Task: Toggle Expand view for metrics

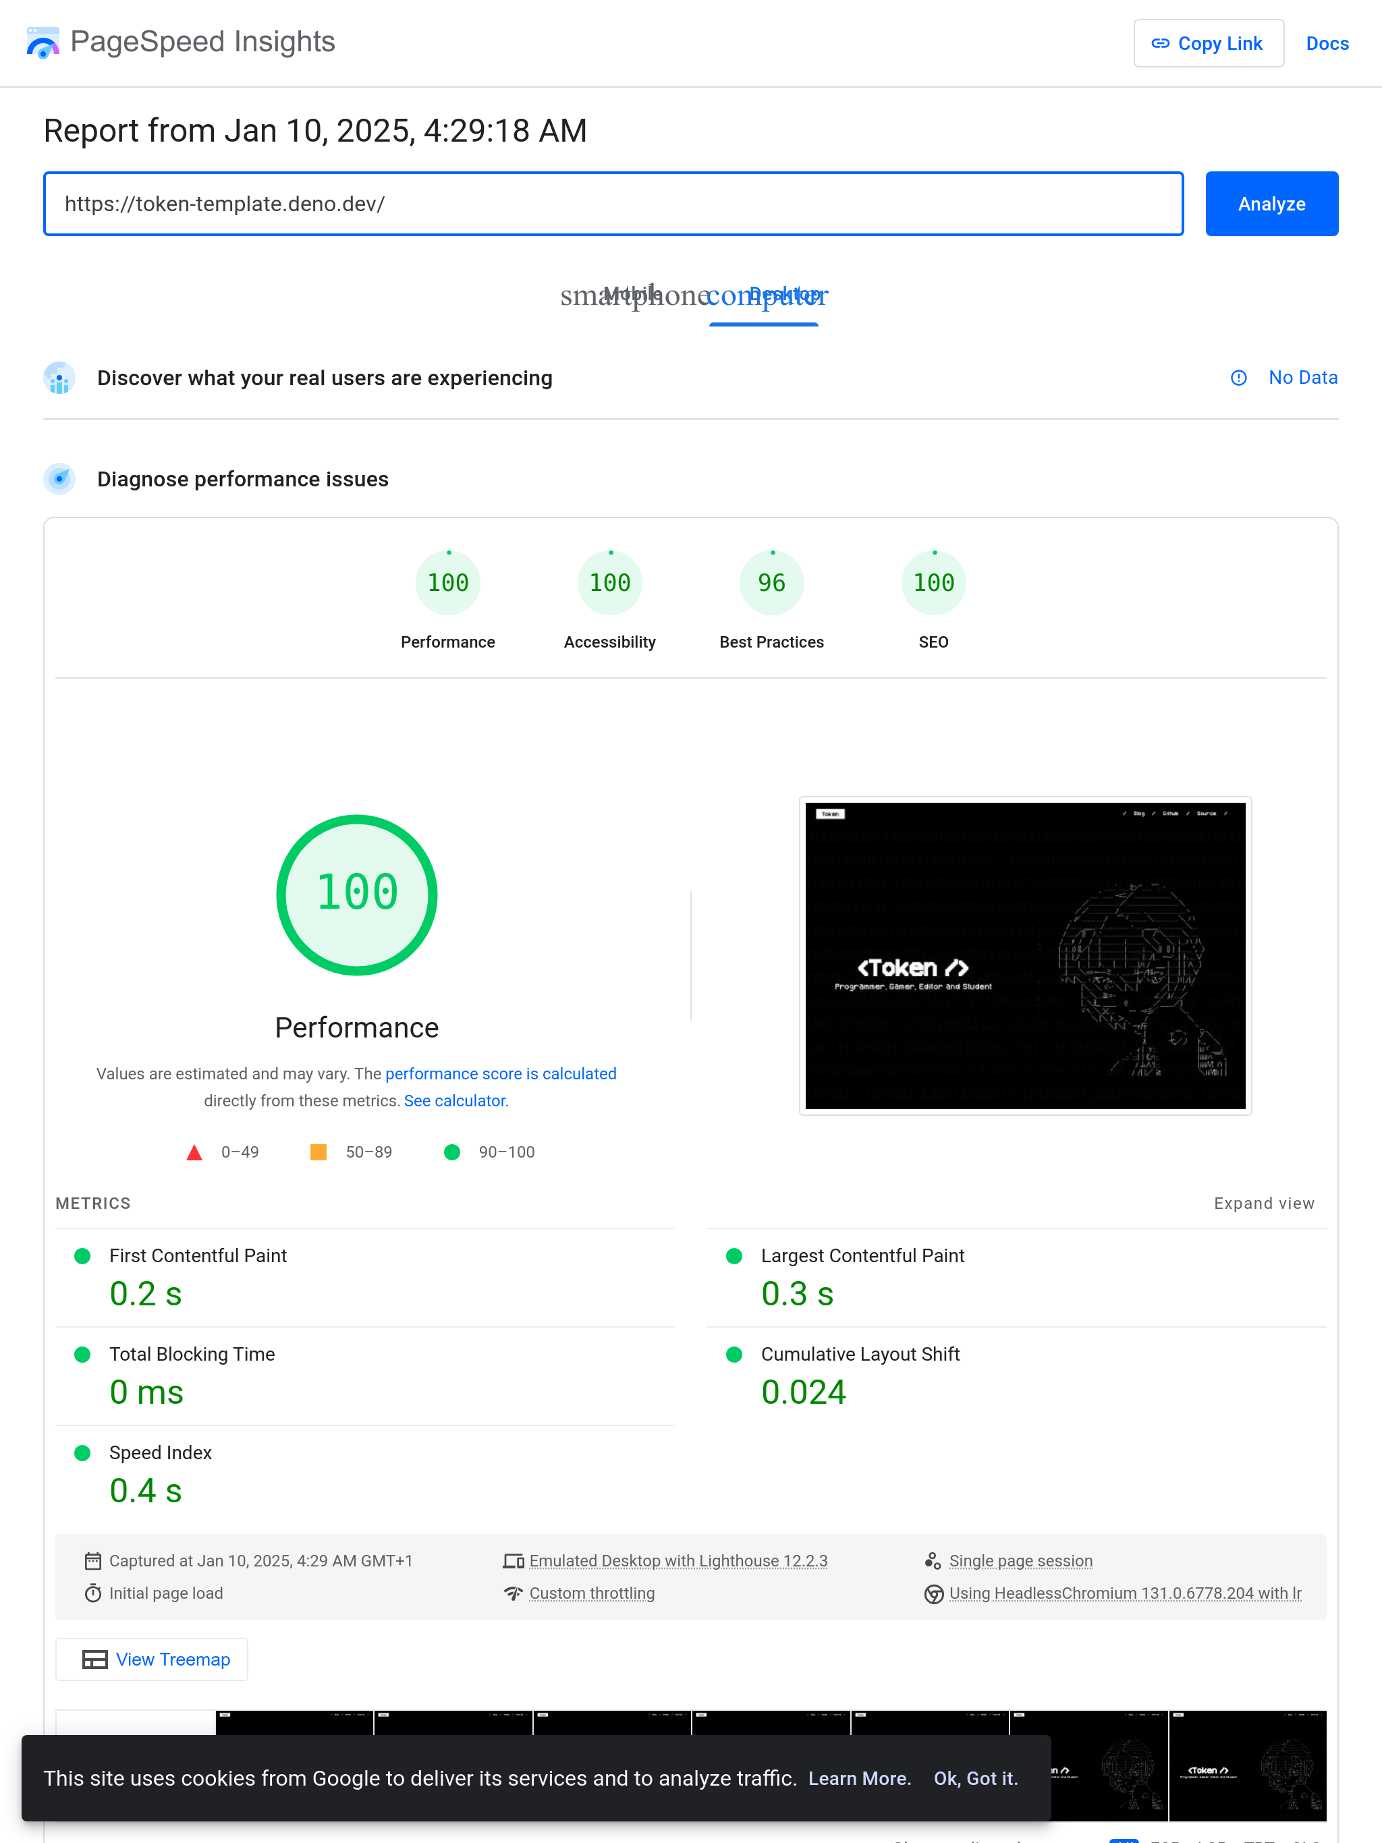Action: (x=1264, y=1203)
